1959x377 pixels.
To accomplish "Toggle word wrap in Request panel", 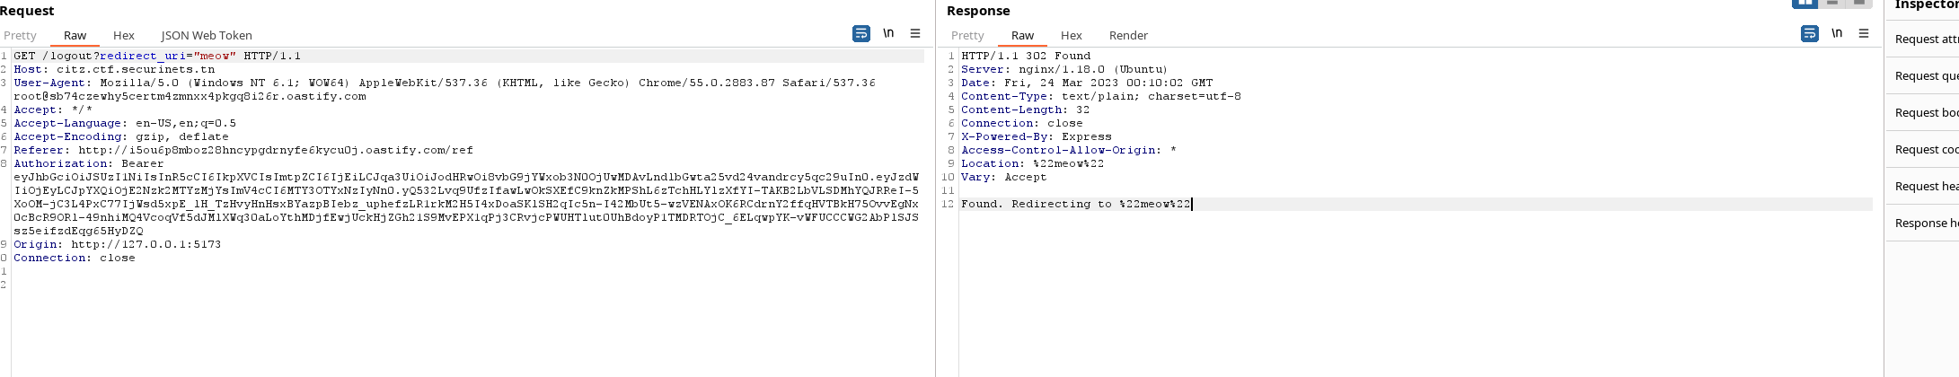I will pos(860,33).
